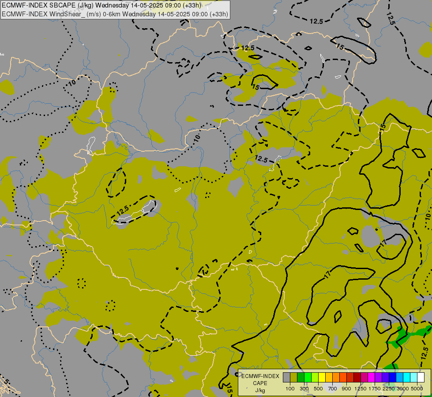Viewport: 432px width, 397px height.
Task: Select the pale cyan legend swatch
Action: tap(414, 378)
